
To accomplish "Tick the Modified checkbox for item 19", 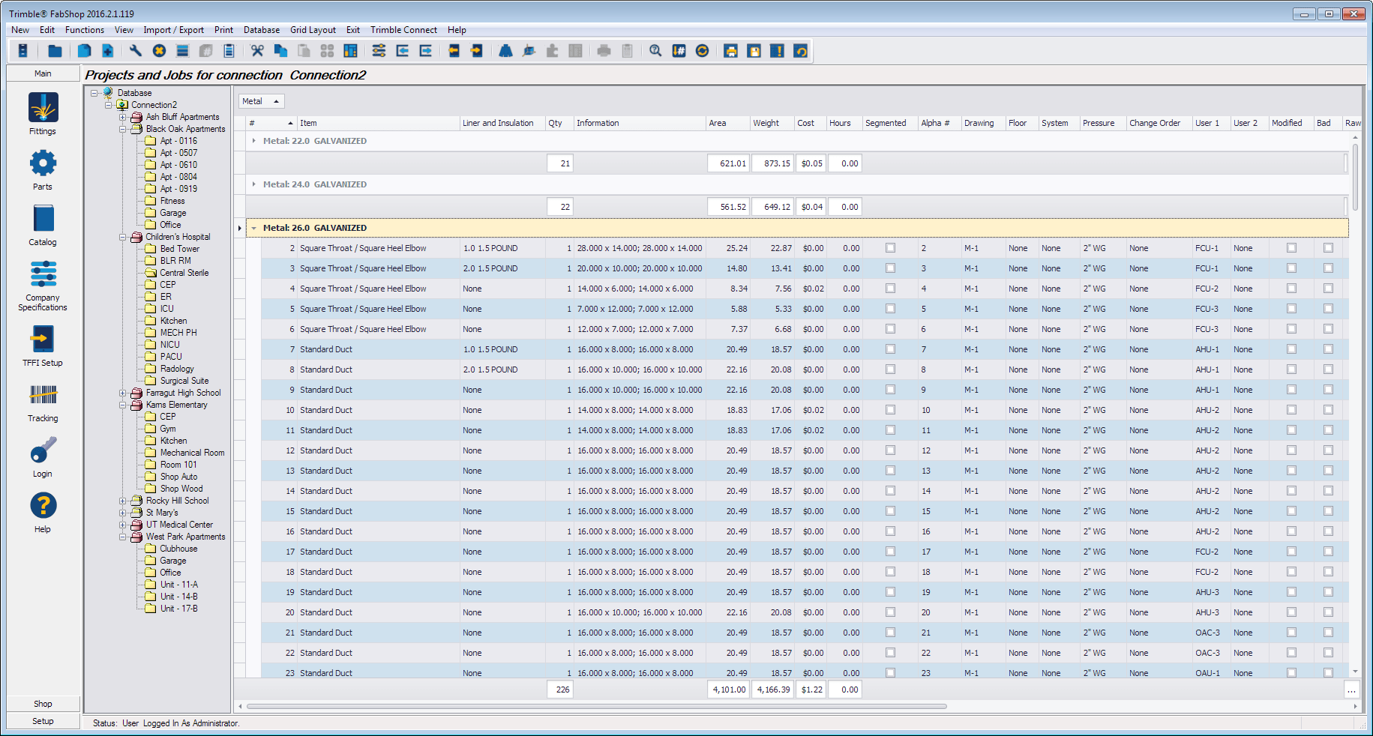I will [x=1291, y=592].
